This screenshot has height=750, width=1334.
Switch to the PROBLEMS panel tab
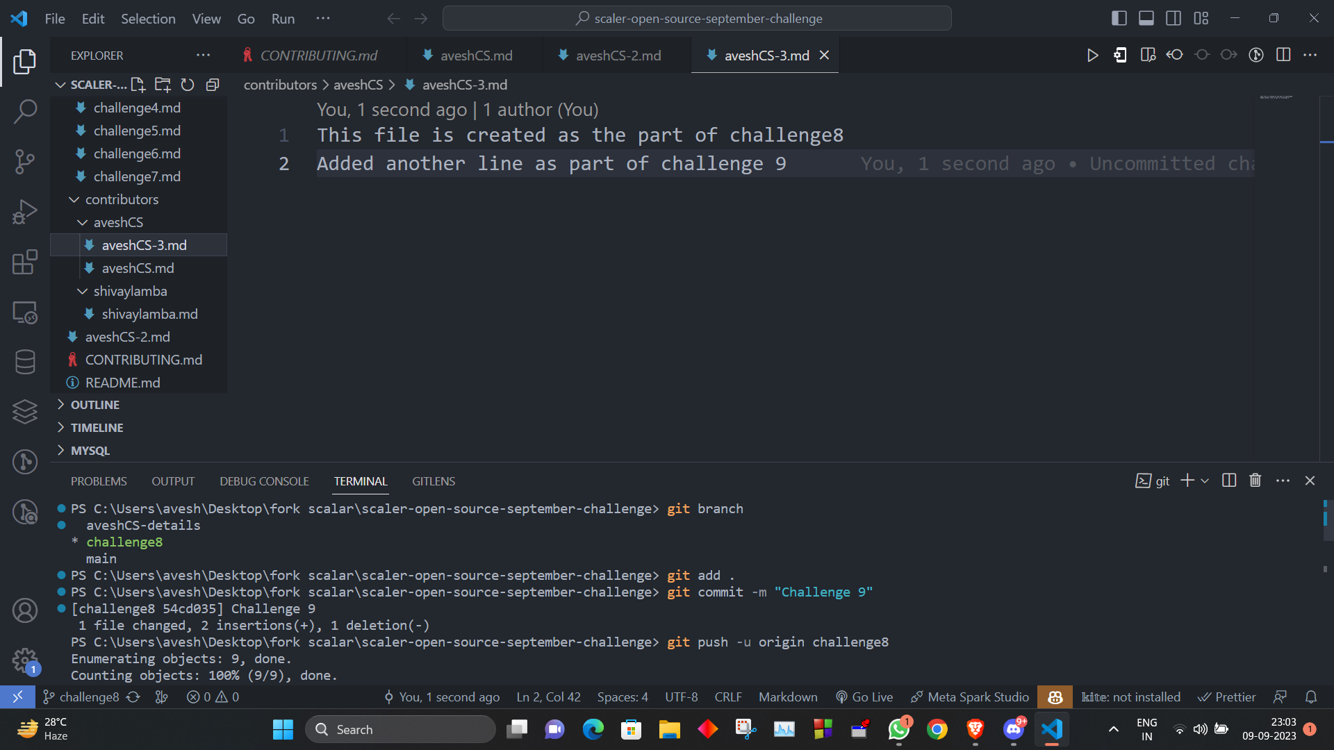click(x=99, y=481)
